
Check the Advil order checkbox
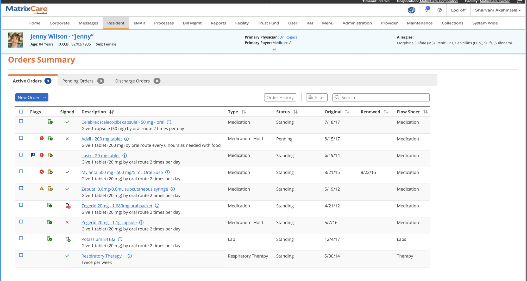21,138
